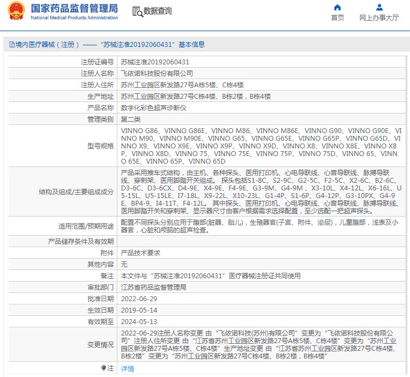Click 注册人住所 address value
410x377 pixels.
(x=182, y=85)
